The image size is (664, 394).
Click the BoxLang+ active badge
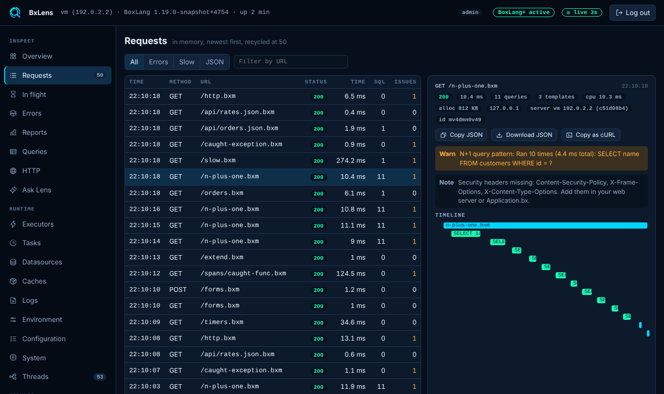tap(523, 12)
